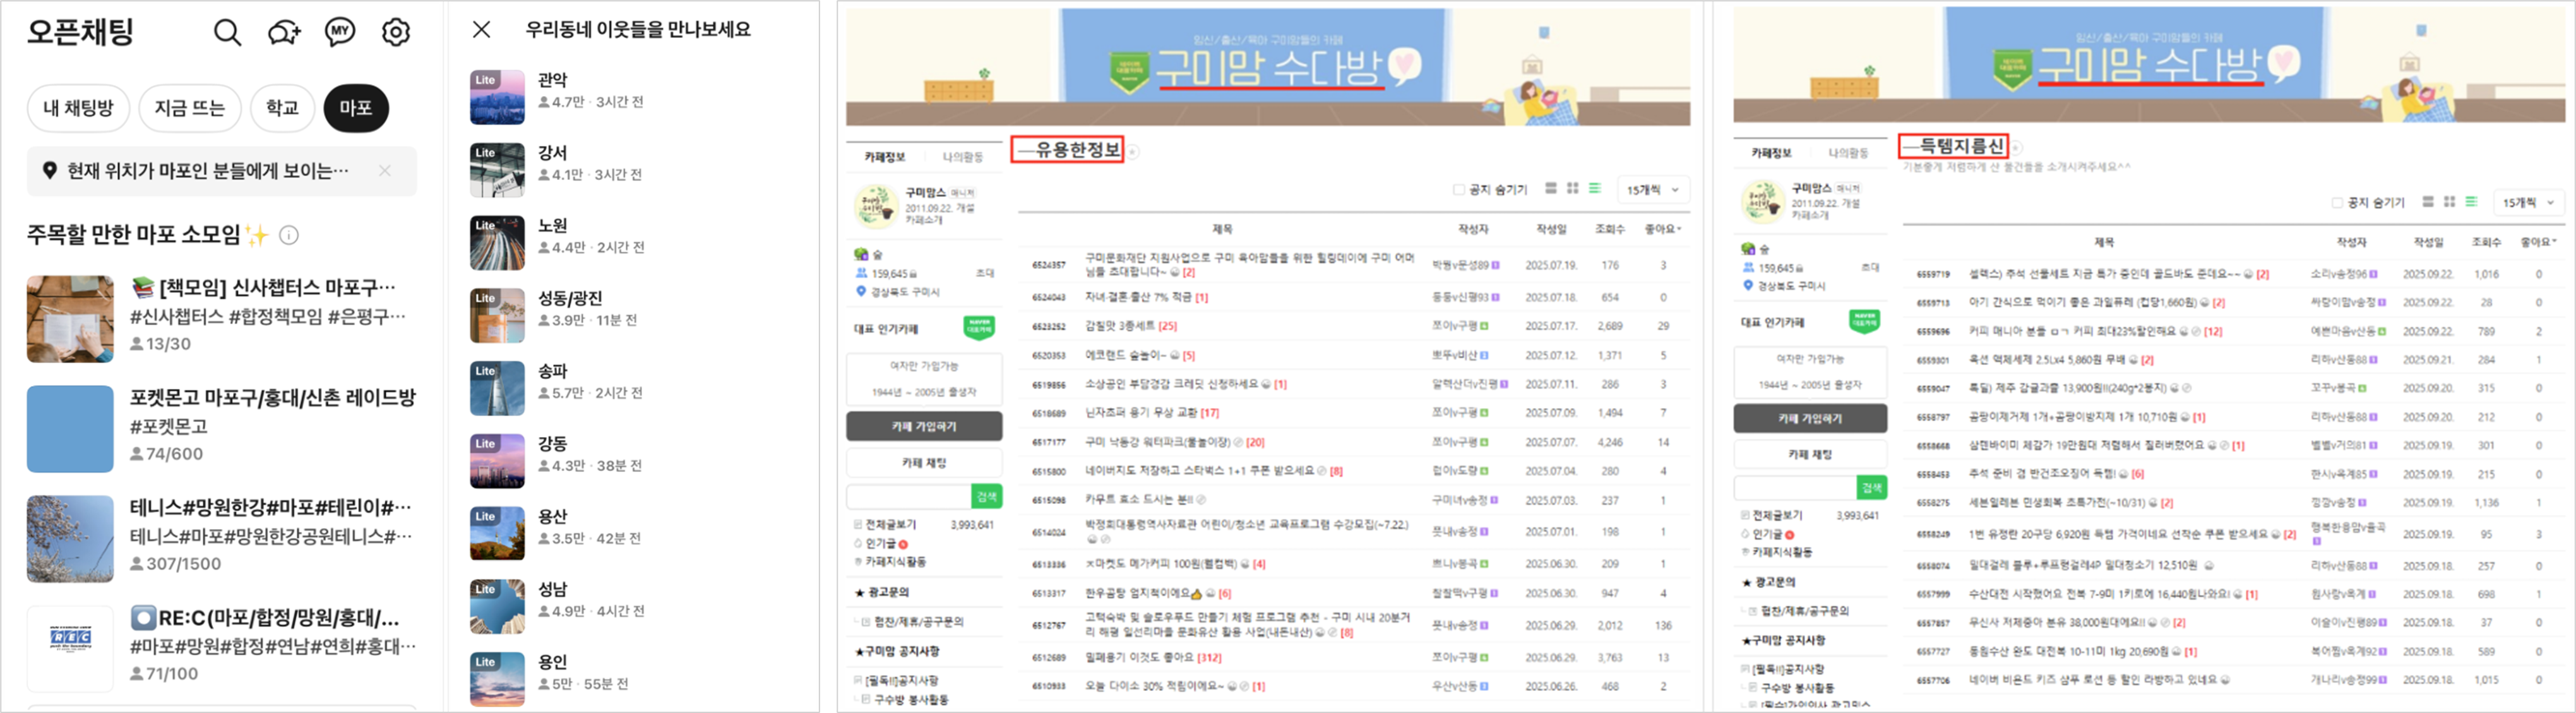This screenshot has width=2576, height=713.
Task: Open the settings gear in 오픈채팅 header
Action: coord(396,33)
